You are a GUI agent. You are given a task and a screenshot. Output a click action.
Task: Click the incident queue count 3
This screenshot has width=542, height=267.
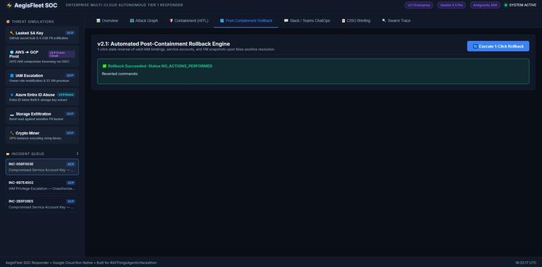click(77, 154)
